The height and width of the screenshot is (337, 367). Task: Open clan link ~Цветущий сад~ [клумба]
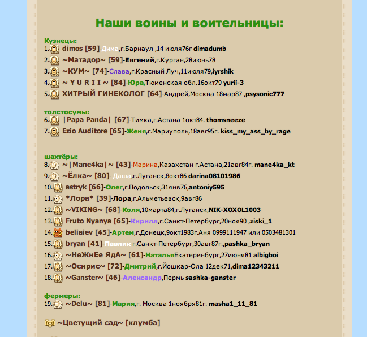(109, 323)
